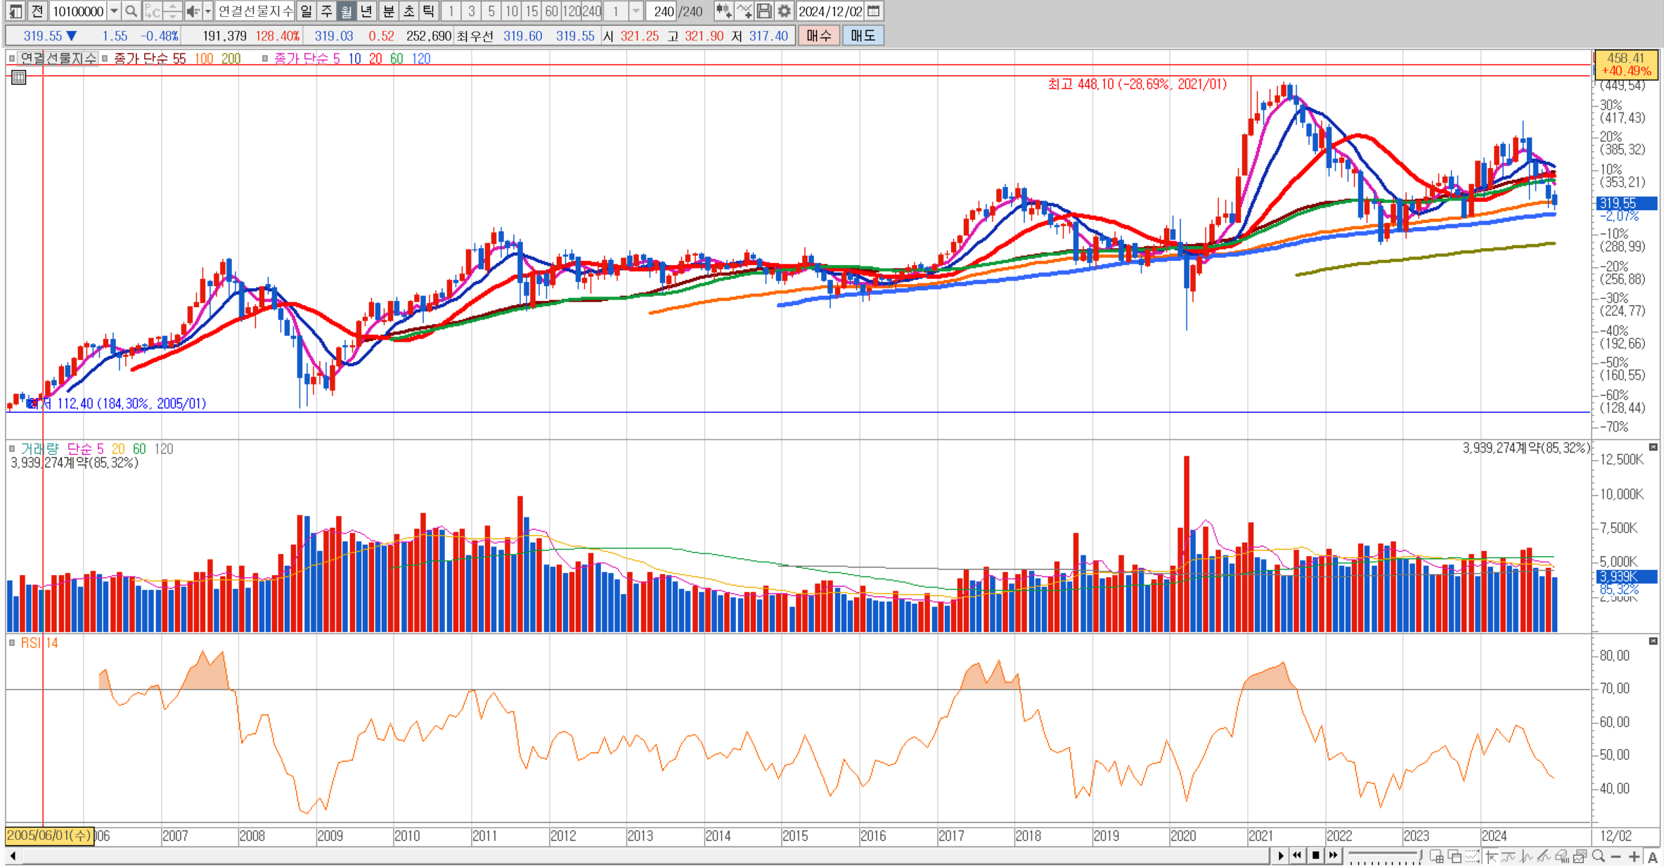Screen dimensions: 1664x866
Task: Toggle the 연결선물지수 price series checkbox
Action: (12, 58)
